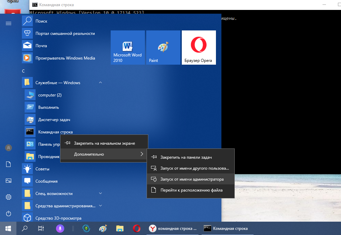Click the Windows Start button
The image size is (341, 235).
click(8, 229)
